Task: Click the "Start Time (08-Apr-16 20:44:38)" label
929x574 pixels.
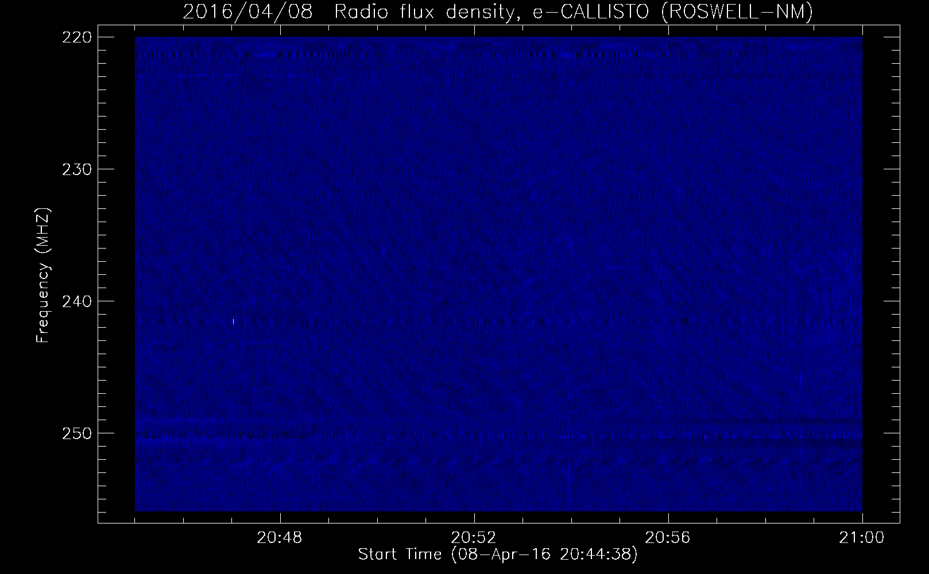Action: [x=498, y=554]
